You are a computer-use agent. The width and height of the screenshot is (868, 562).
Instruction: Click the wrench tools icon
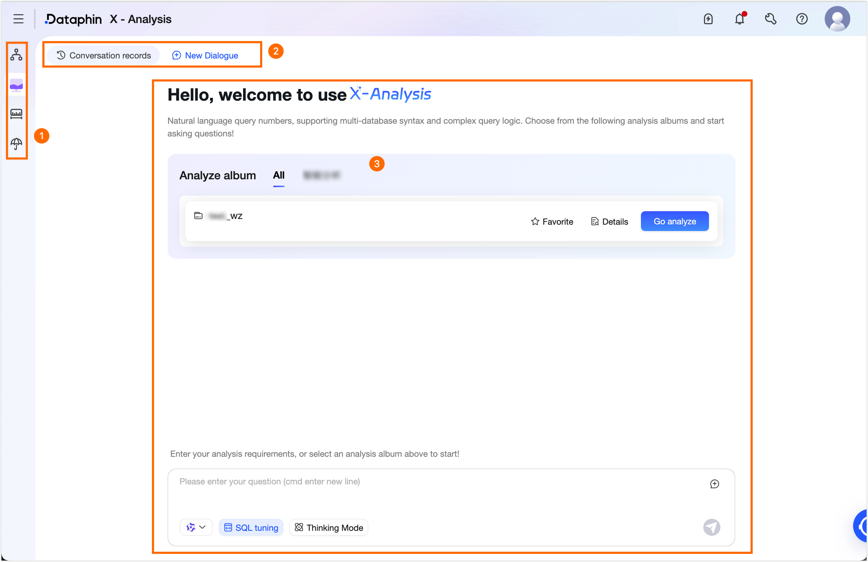click(x=770, y=19)
